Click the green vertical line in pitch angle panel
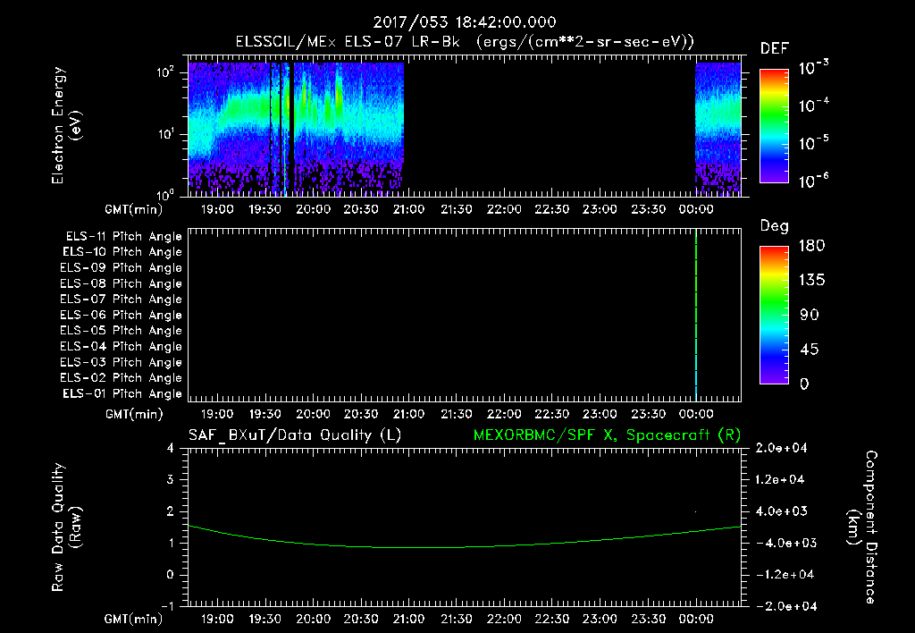This screenshot has height=633, width=915. click(696, 315)
